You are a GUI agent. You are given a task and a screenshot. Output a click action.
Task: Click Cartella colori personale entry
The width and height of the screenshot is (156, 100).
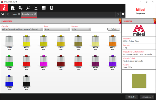pyautogui.click(x=139, y=60)
